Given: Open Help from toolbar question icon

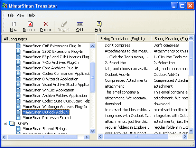Looking at the screenshot, I should (99, 24).
